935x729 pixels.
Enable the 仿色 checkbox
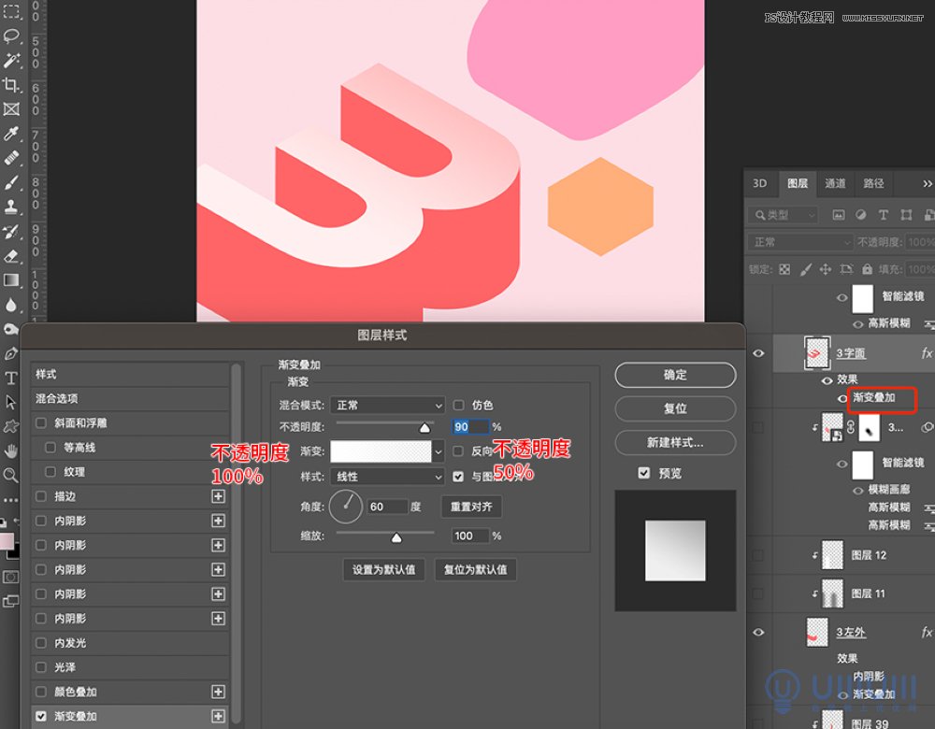pos(459,405)
